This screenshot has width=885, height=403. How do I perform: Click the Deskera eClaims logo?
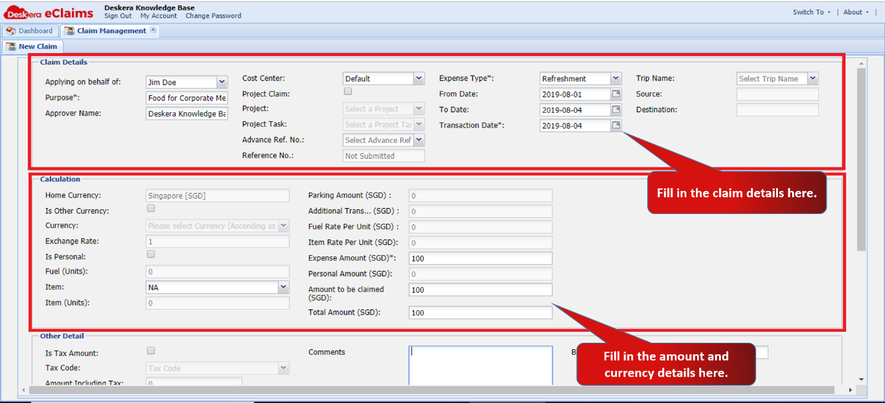48,11
